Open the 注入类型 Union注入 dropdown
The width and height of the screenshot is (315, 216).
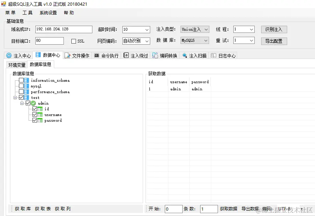206,29
